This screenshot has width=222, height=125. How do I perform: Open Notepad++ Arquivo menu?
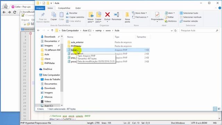click(x=25, y=20)
